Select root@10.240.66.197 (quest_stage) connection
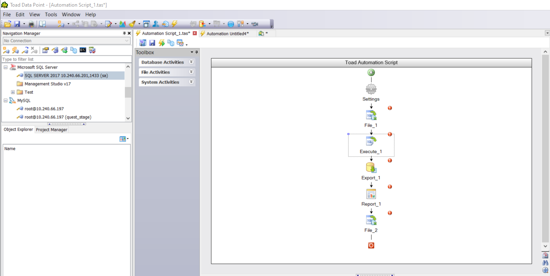The image size is (550, 276). pyautogui.click(x=58, y=117)
